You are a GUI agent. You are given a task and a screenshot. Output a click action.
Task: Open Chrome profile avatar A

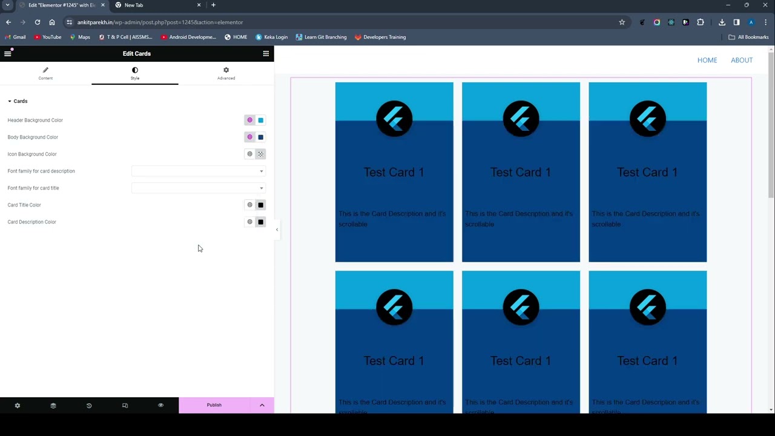point(751,22)
